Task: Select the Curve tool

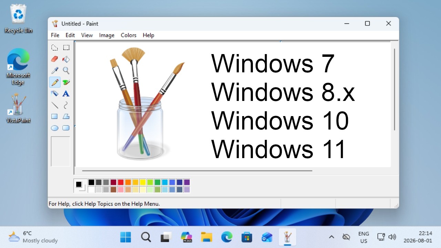Action: coord(66,105)
